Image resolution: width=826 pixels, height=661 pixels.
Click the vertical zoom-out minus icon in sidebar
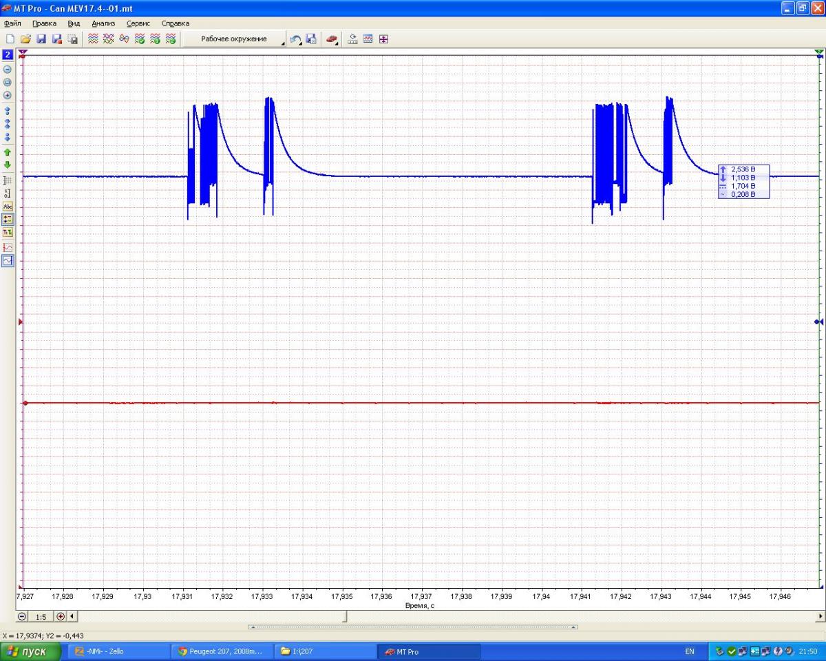pyautogui.click(x=8, y=69)
